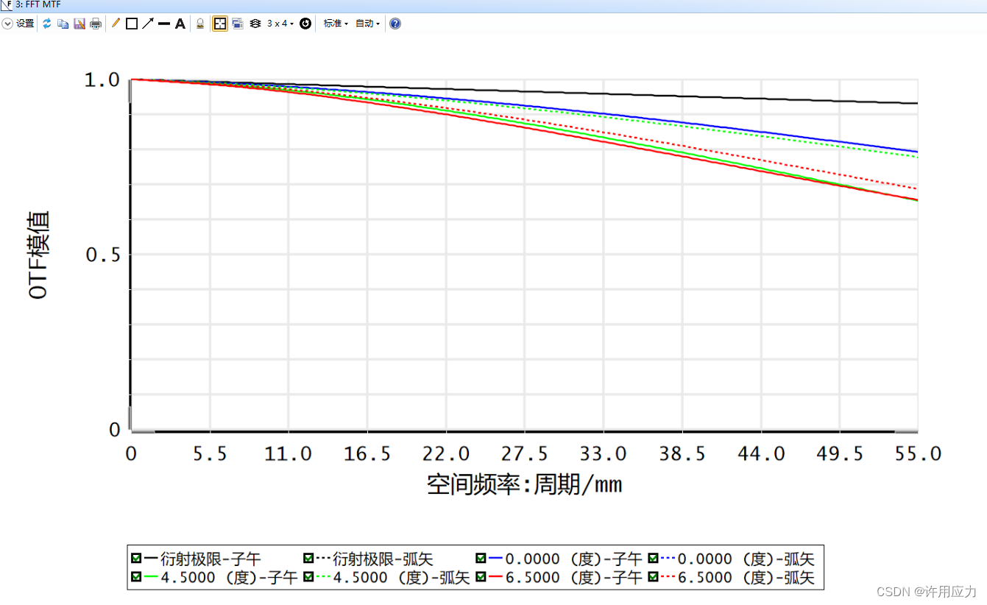Uncheck 衍射极限-子午 legend checkbox
The height and width of the screenshot is (605, 987).
[x=135, y=558]
